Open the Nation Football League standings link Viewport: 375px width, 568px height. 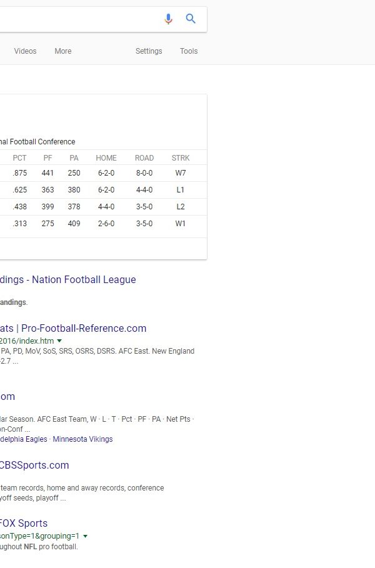coord(67,280)
